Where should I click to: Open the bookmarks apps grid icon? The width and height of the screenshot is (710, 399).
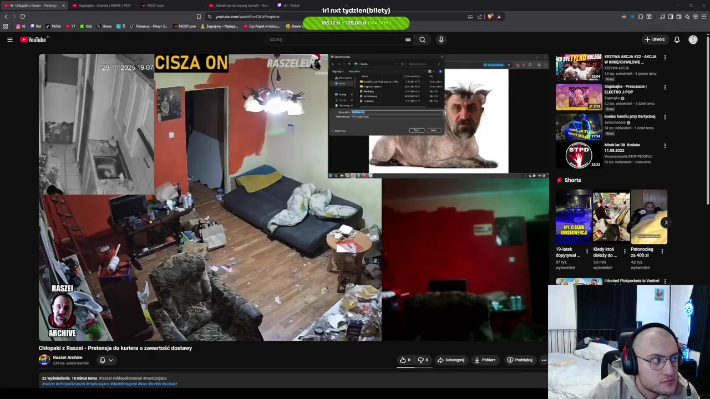tap(6, 26)
